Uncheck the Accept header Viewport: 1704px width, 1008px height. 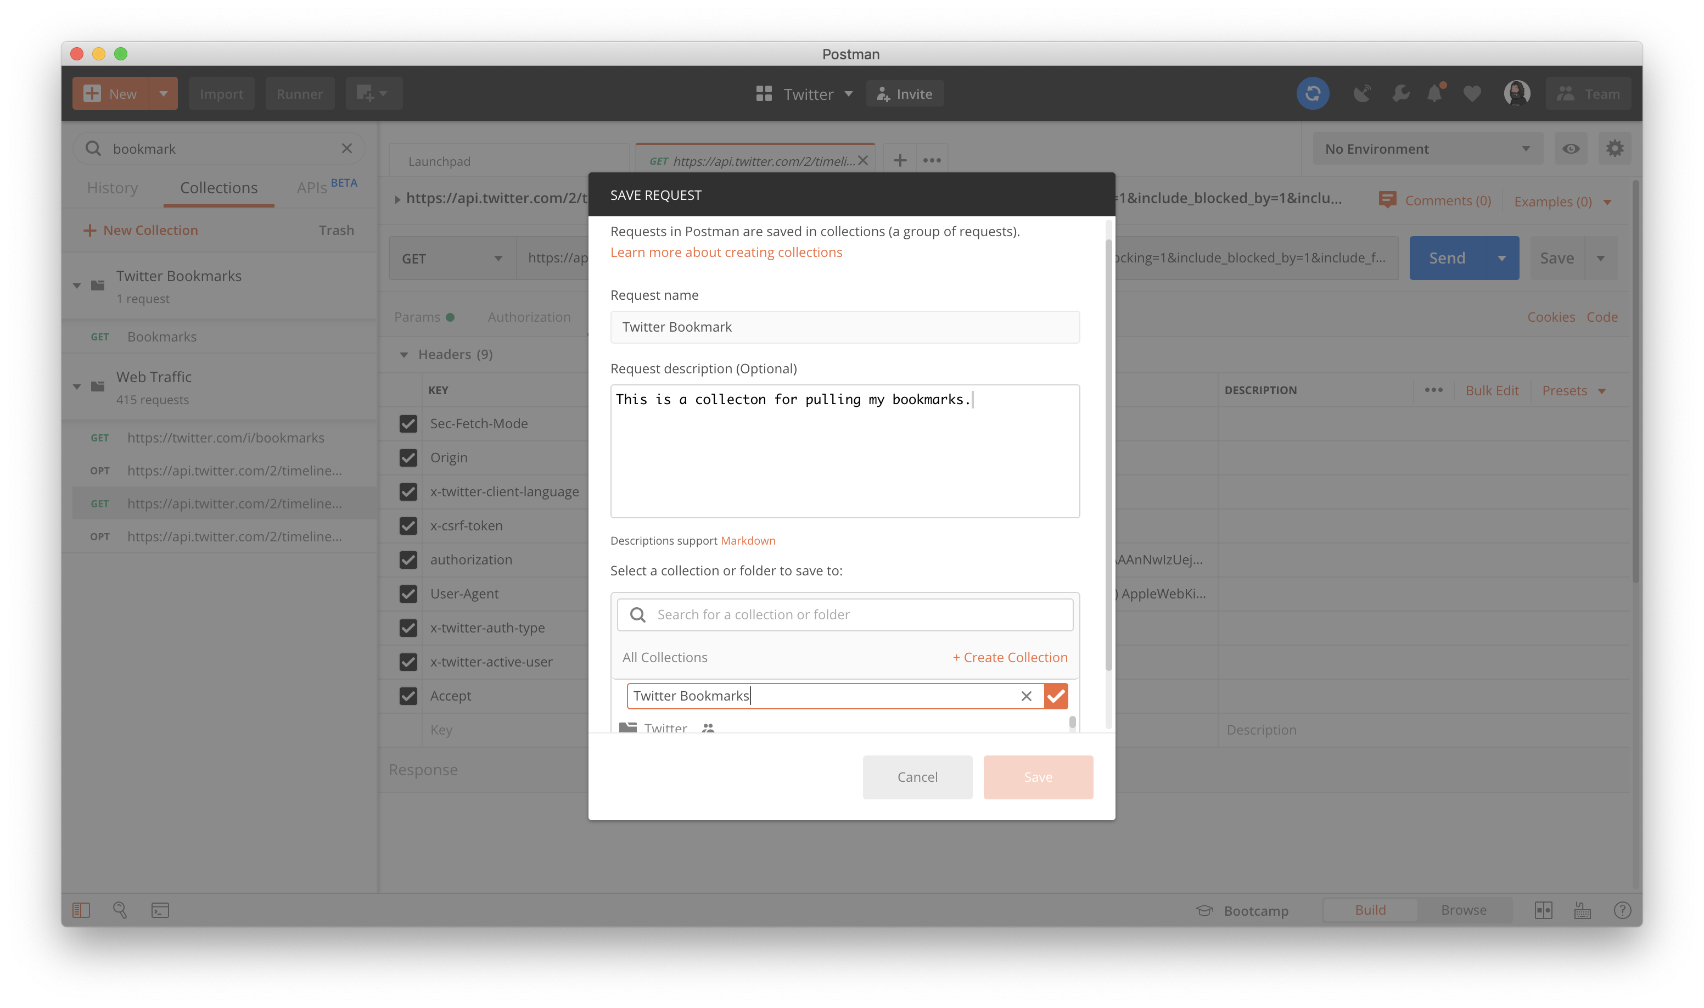pos(408,695)
